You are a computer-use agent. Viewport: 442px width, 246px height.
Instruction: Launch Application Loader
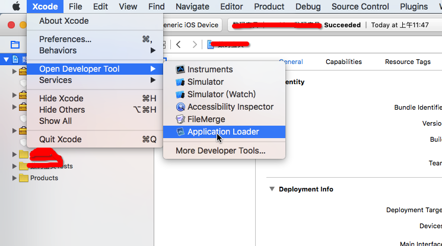click(x=224, y=132)
